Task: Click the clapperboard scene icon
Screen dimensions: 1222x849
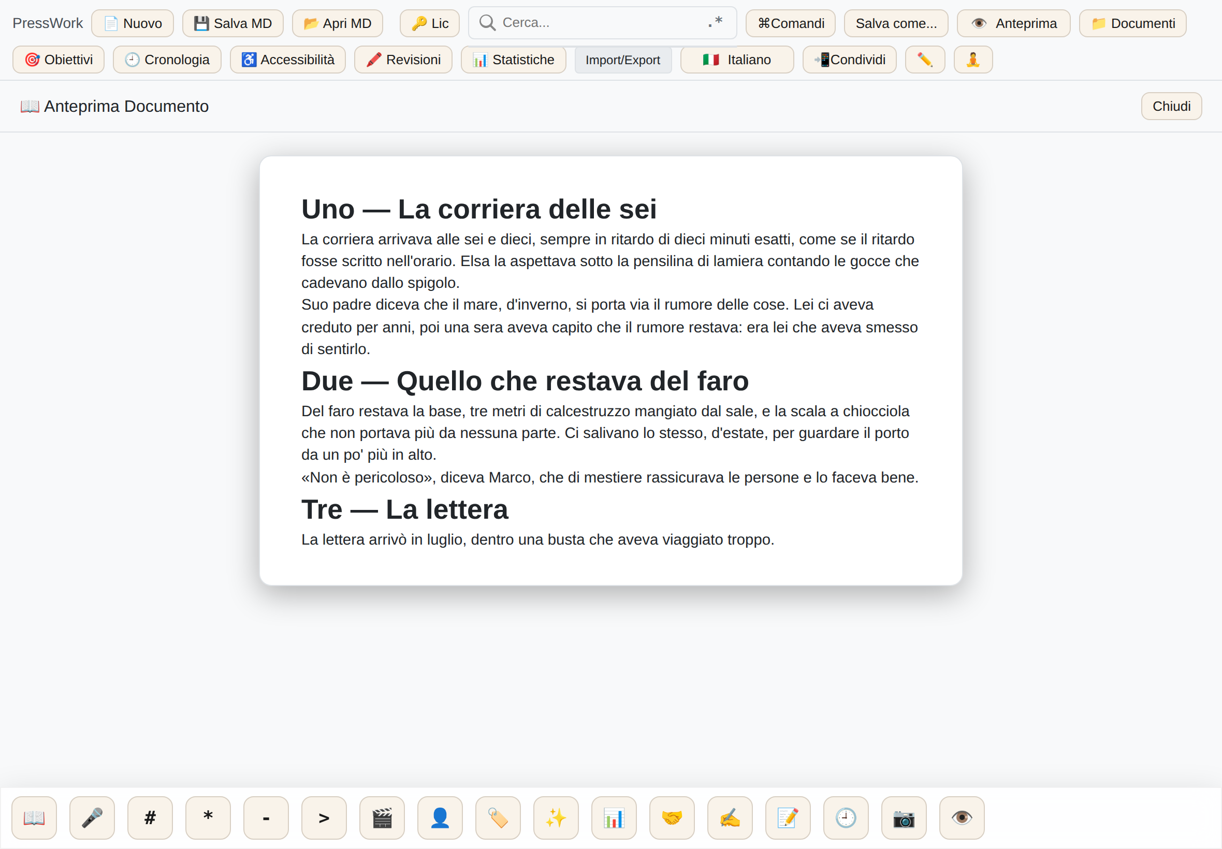Action: pyautogui.click(x=382, y=817)
